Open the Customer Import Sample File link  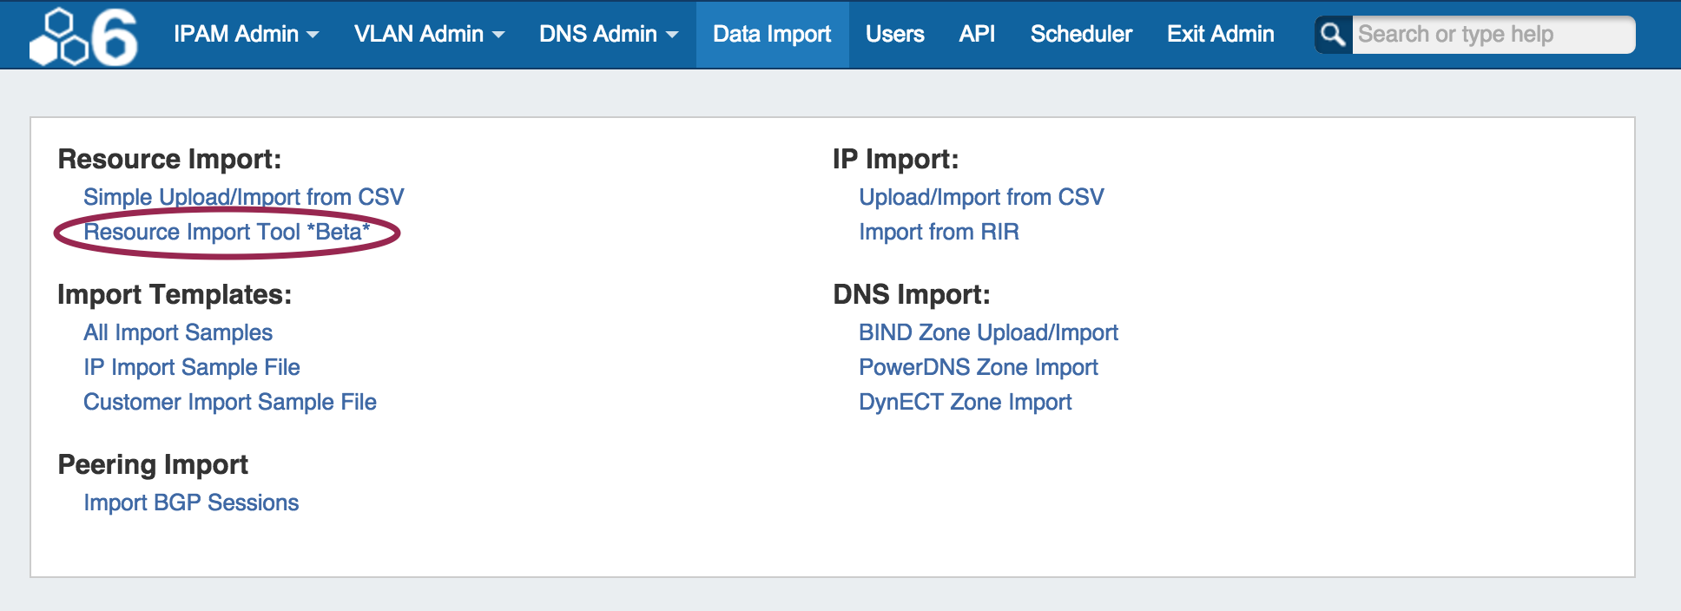click(x=230, y=402)
